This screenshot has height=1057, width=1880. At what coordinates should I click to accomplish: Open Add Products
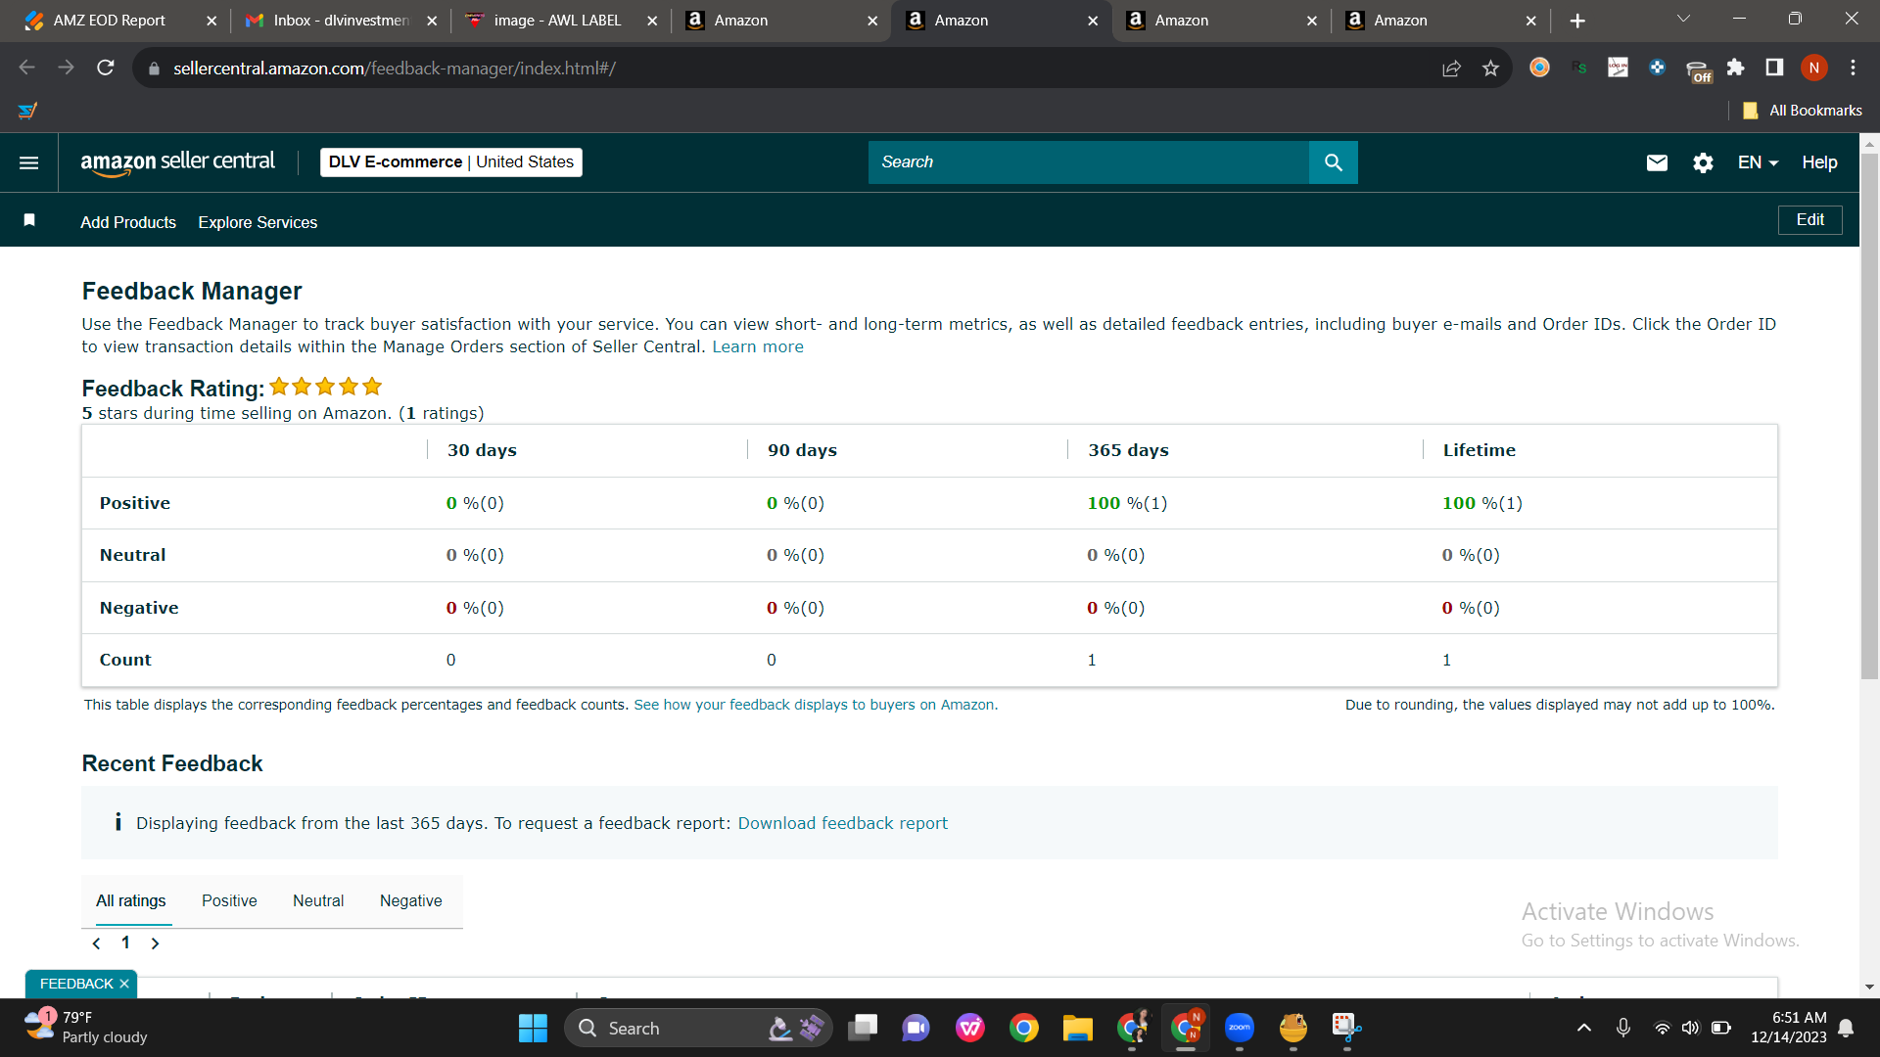[x=128, y=222]
